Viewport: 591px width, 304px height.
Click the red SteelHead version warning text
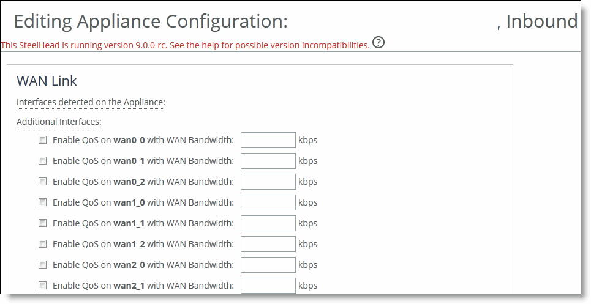[185, 45]
